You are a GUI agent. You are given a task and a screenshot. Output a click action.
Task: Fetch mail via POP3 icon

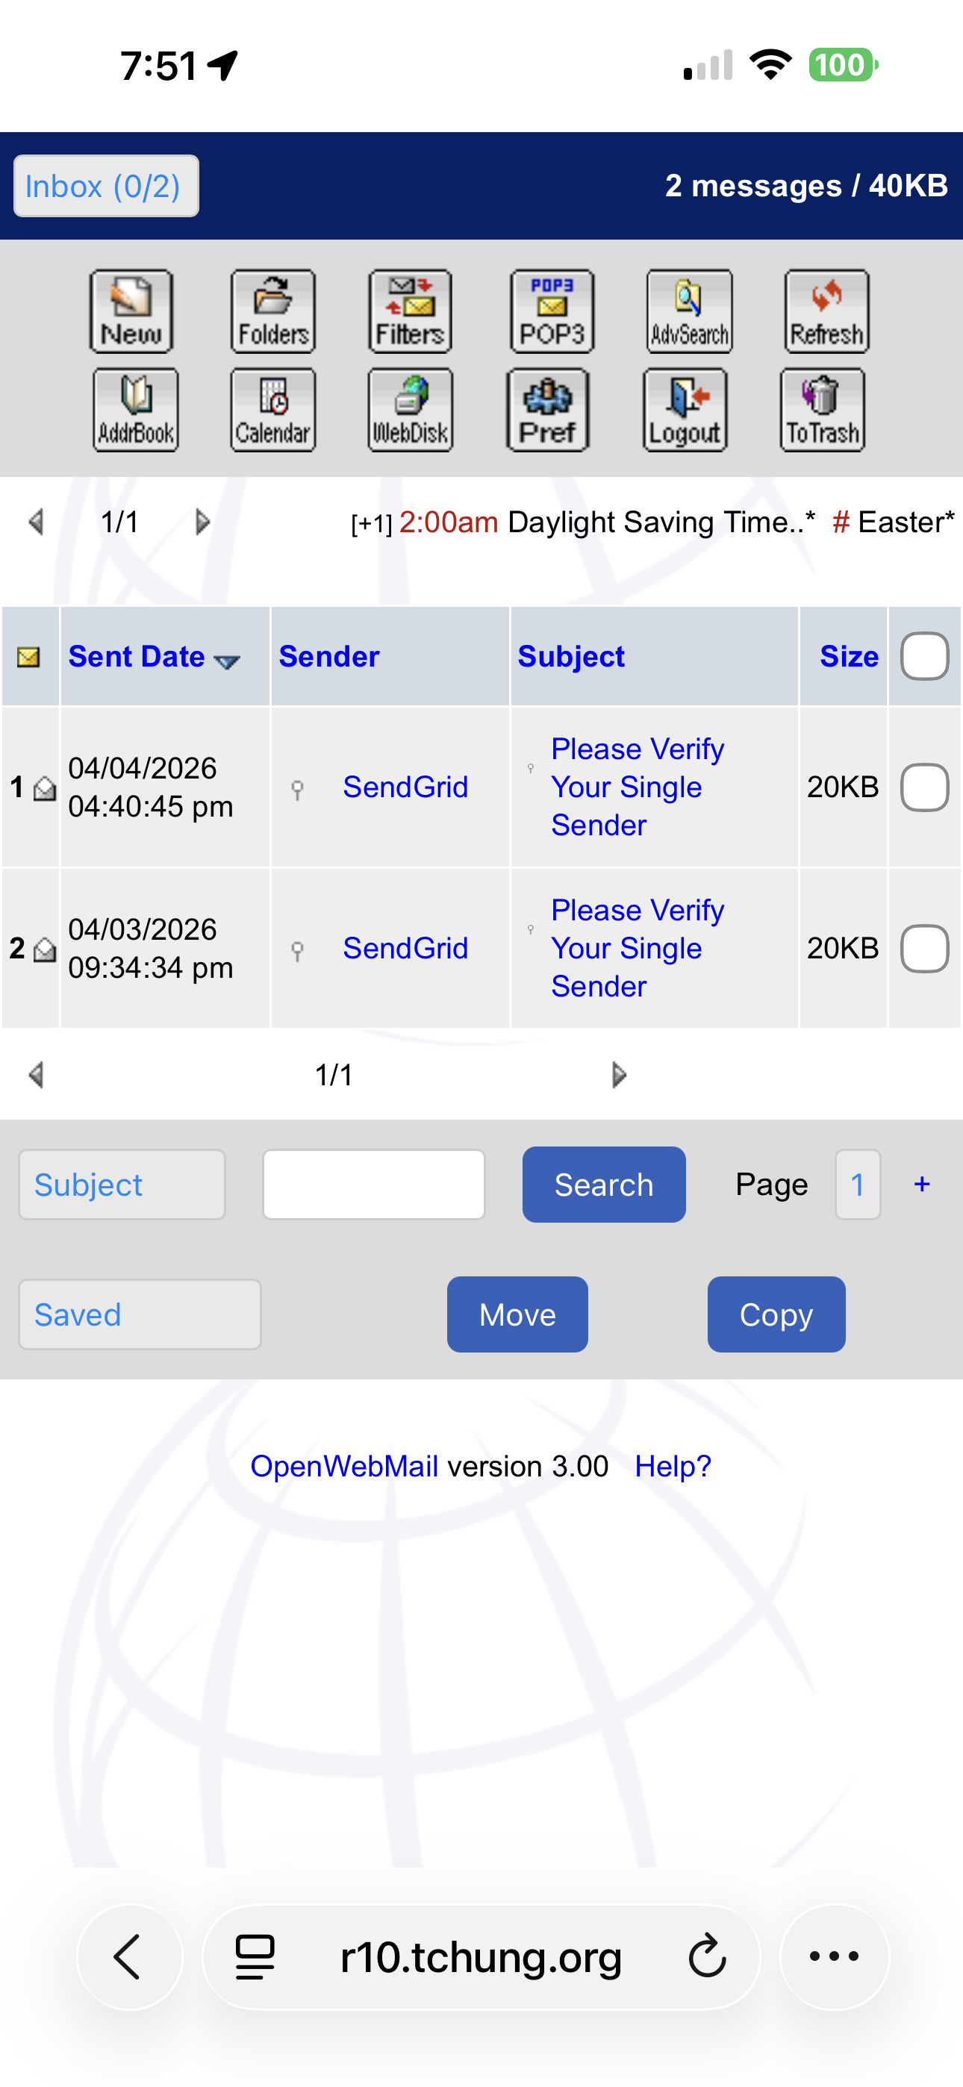click(x=552, y=312)
